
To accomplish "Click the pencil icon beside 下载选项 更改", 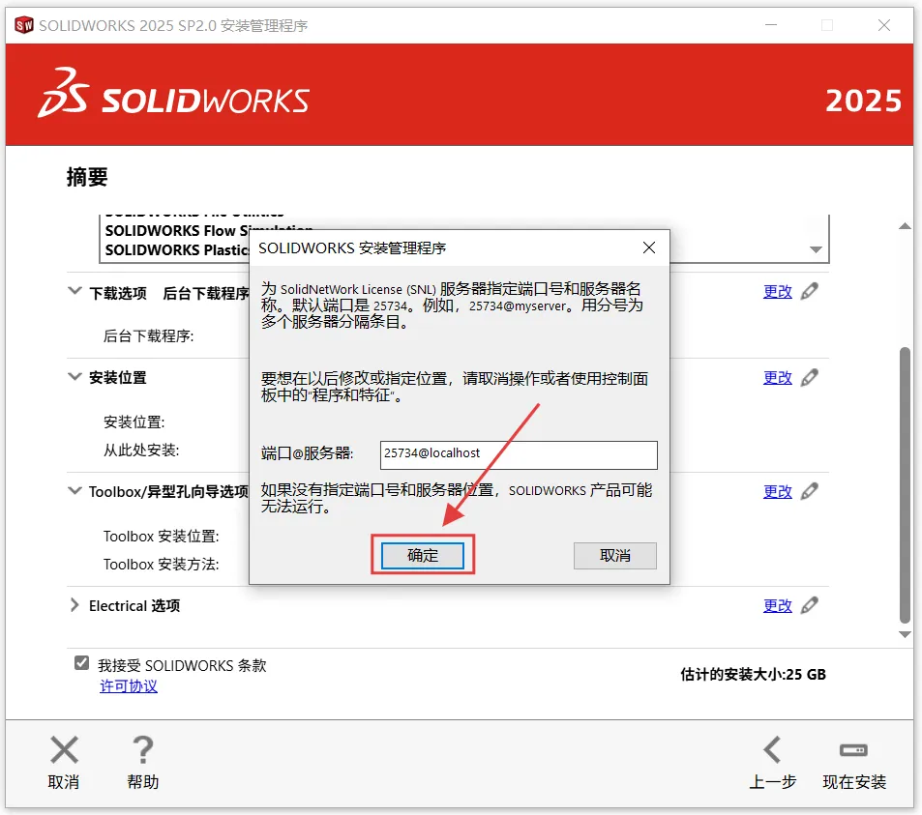I will [810, 291].
